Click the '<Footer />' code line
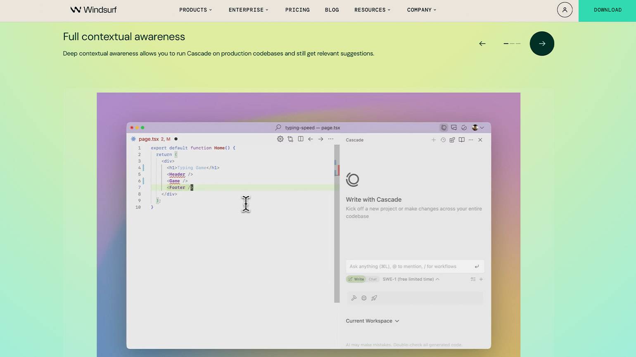The width and height of the screenshot is (636, 357). point(180,188)
